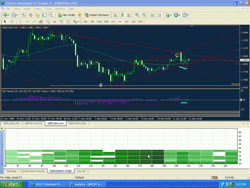
Task: Switch timeframe to M15
Action: tap(99, 22)
